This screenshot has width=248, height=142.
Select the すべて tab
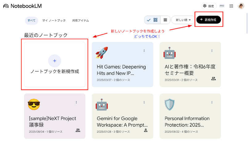31,21
